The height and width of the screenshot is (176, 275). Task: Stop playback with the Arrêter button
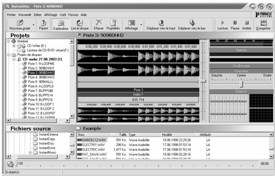pos(246,25)
